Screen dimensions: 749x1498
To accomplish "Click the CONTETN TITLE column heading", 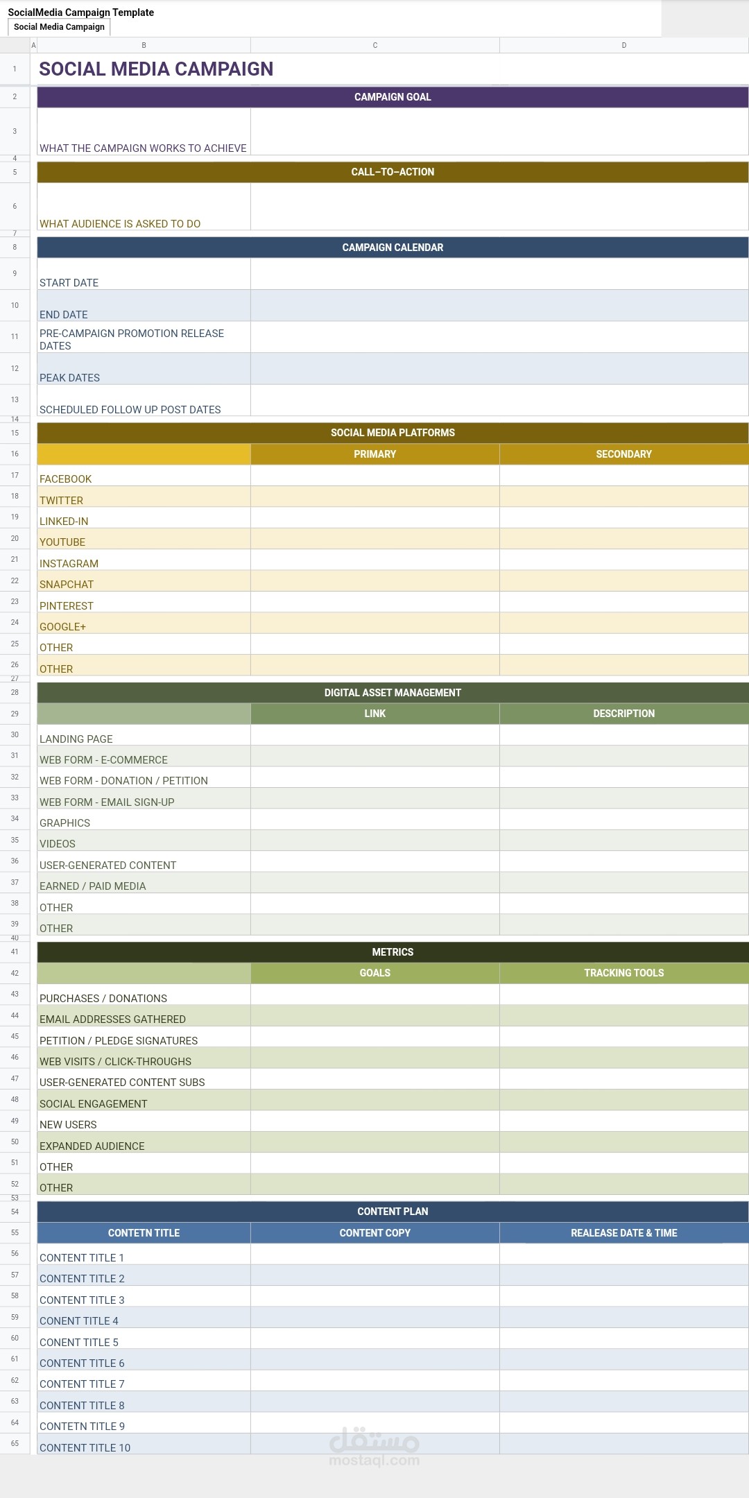I will pyautogui.click(x=144, y=1233).
